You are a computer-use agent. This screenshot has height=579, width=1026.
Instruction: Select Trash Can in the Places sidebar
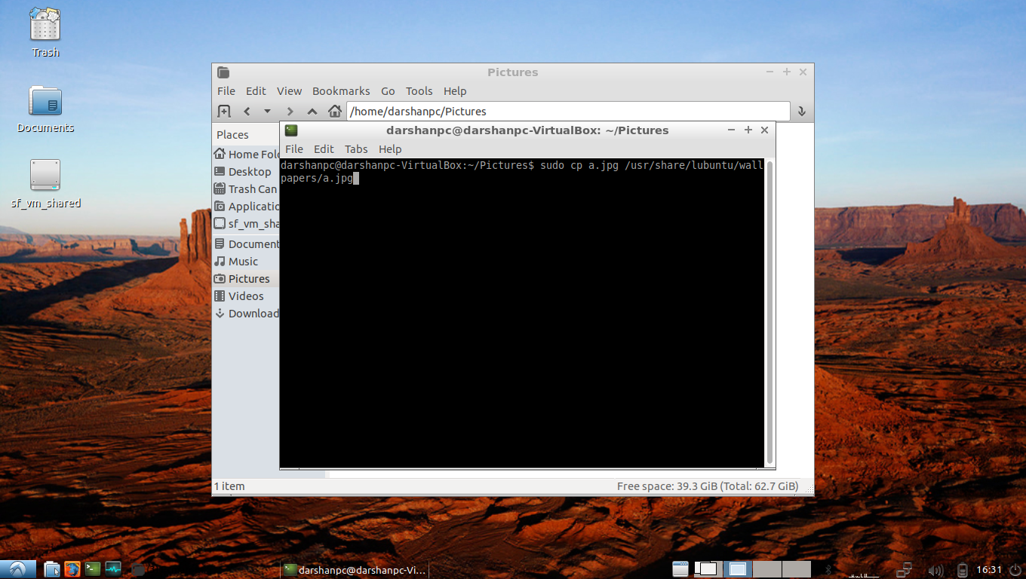pyautogui.click(x=252, y=189)
